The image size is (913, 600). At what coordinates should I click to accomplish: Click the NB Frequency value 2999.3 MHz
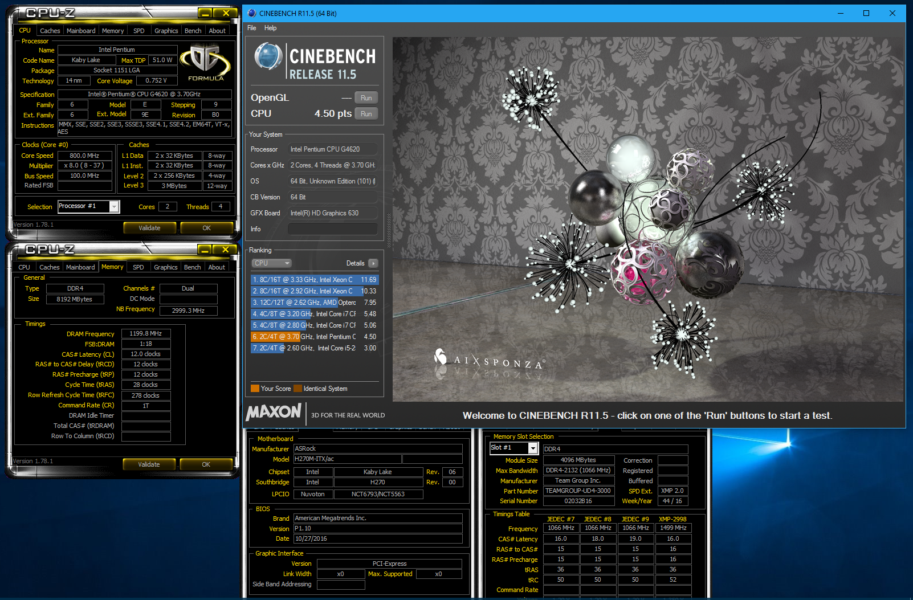click(188, 311)
